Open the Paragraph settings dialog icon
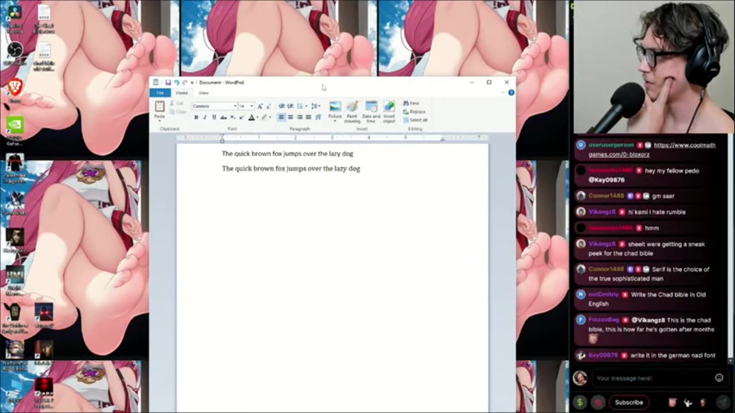The width and height of the screenshot is (735, 413). 318,117
